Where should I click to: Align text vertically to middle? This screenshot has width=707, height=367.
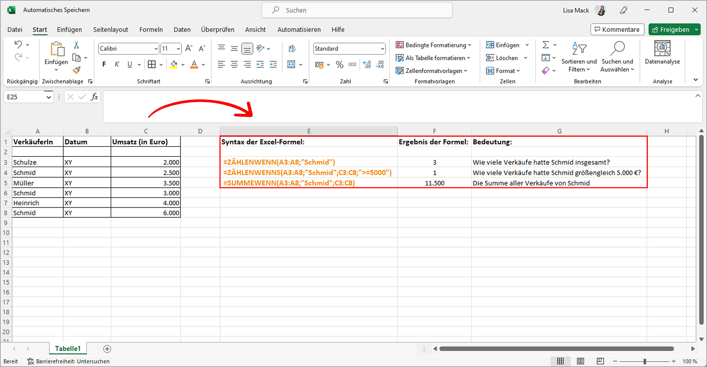click(x=234, y=48)
